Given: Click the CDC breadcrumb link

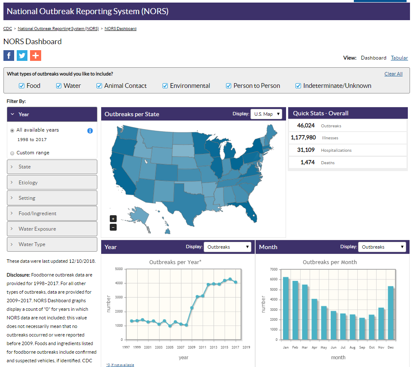Looking at the screenshot, I should (x=7, y=28).
